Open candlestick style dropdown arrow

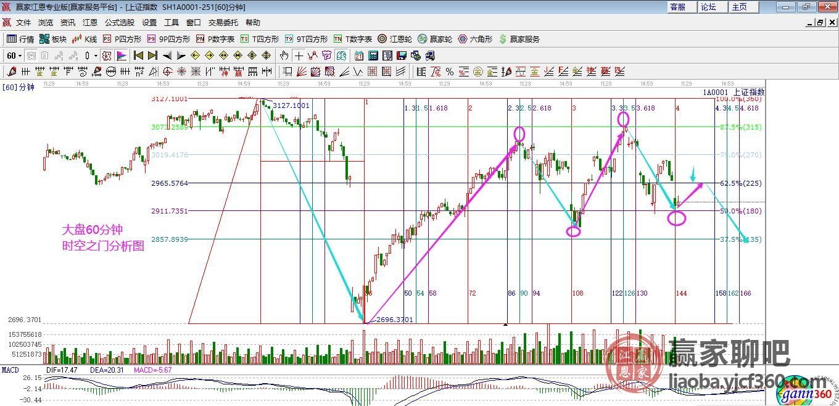96,56
